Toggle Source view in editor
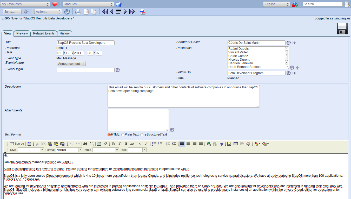This screenshot has width=351, height=199. [x=17, y=144]
